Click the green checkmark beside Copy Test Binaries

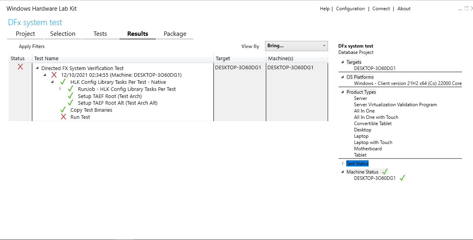[63, 110]
